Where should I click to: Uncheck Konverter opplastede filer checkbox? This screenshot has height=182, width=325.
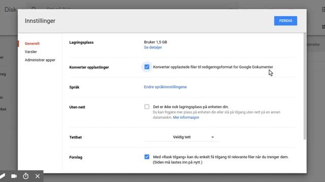[147, 67]
